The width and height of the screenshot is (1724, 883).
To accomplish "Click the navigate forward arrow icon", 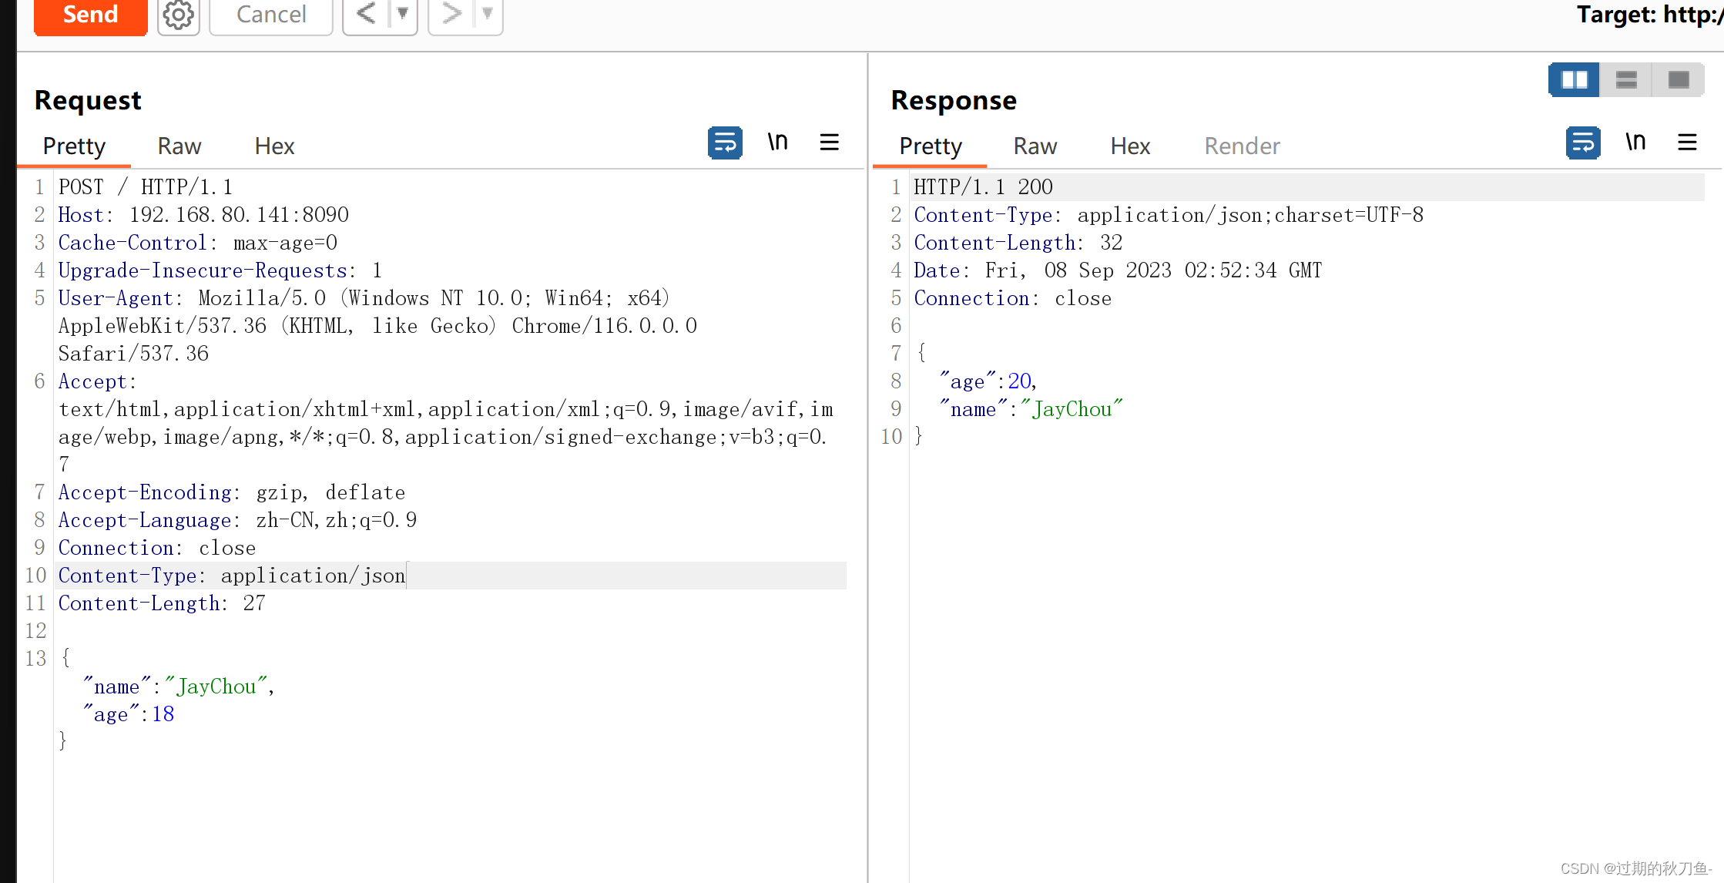I will click(x=450, y=14).
